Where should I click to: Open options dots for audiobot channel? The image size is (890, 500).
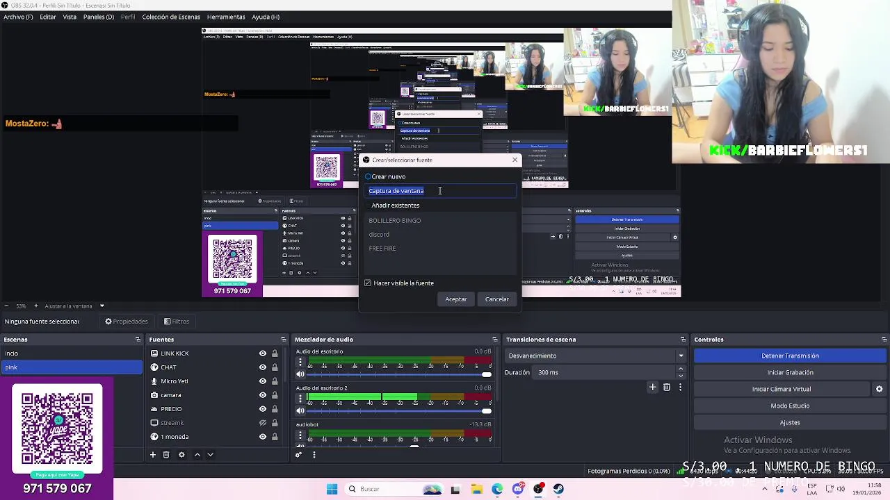tap(300, 435)
